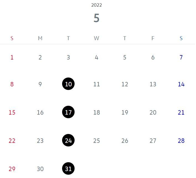
Task: Select the circled date 31
Action: point(68,169)
